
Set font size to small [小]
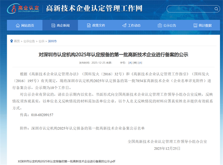coord(140,63)
